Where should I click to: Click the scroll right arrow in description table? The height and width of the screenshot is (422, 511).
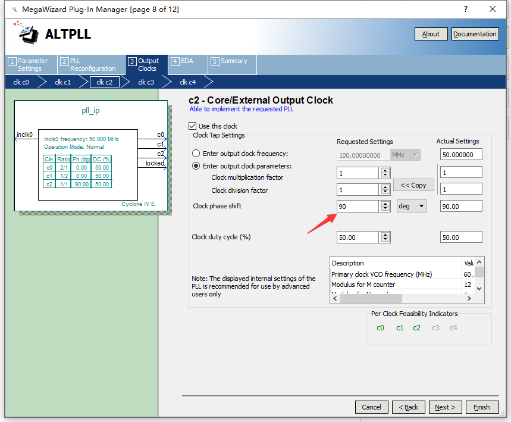469,298
